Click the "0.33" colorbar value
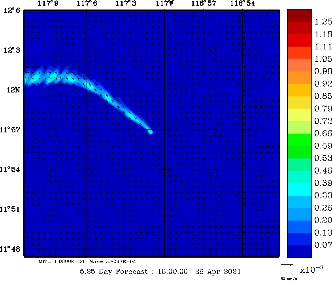 323,196
